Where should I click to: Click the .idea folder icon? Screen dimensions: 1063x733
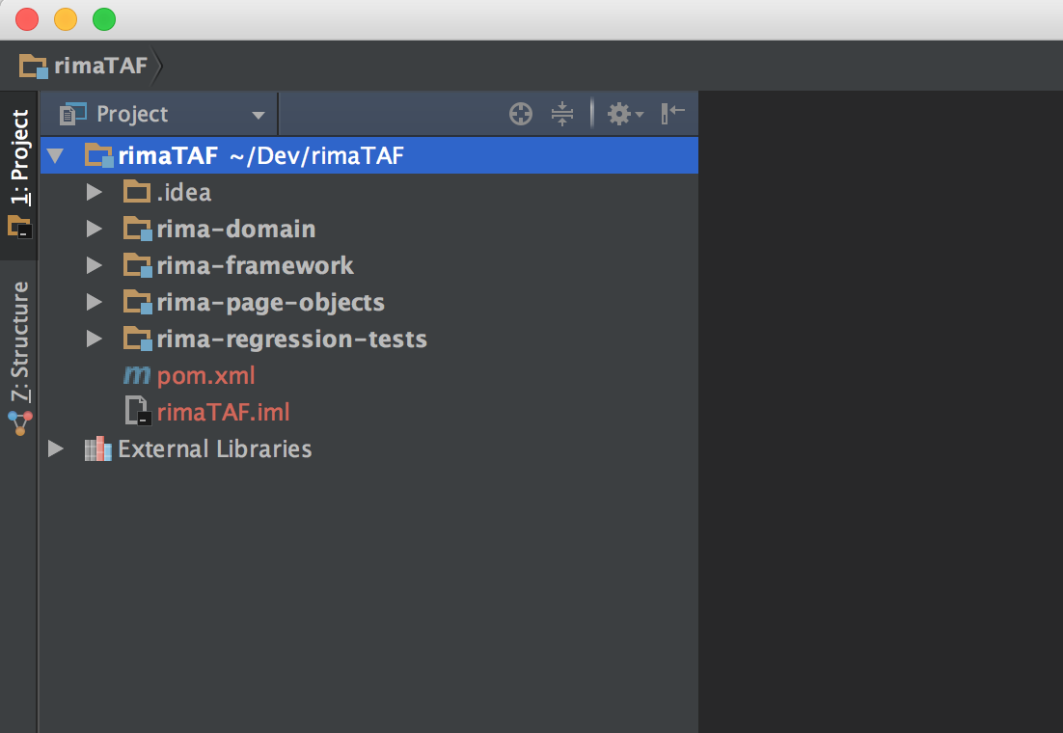pos(138,192)
